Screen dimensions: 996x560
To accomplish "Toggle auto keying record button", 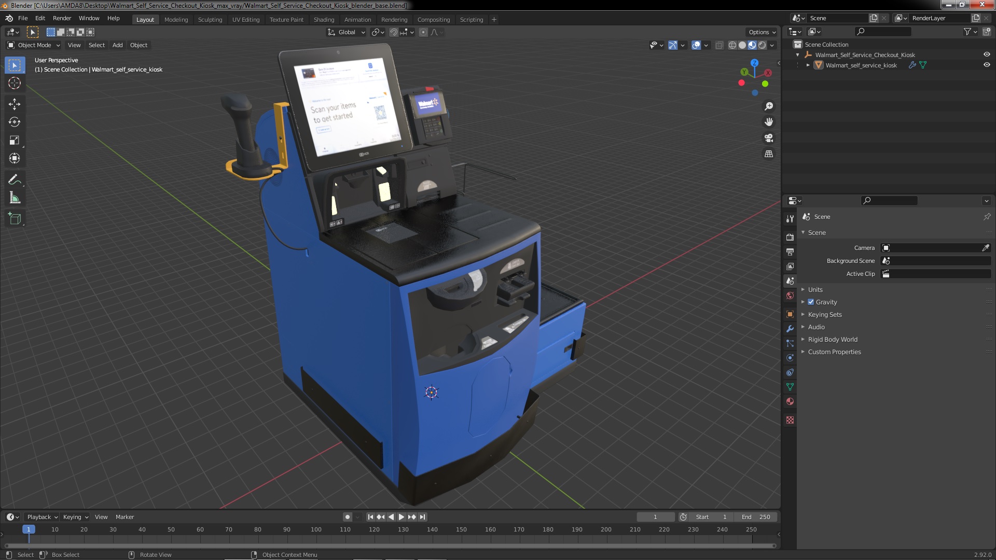I will 348,517.
